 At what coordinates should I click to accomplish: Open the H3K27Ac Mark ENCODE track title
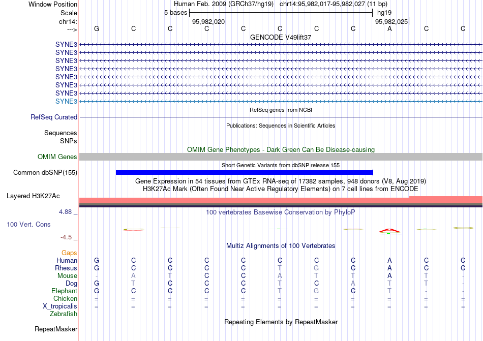[x=281, y=189]
